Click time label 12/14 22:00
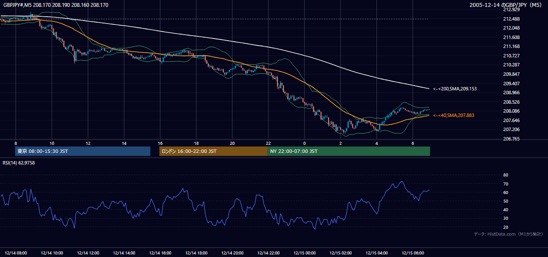 click(x=268, y=253)
